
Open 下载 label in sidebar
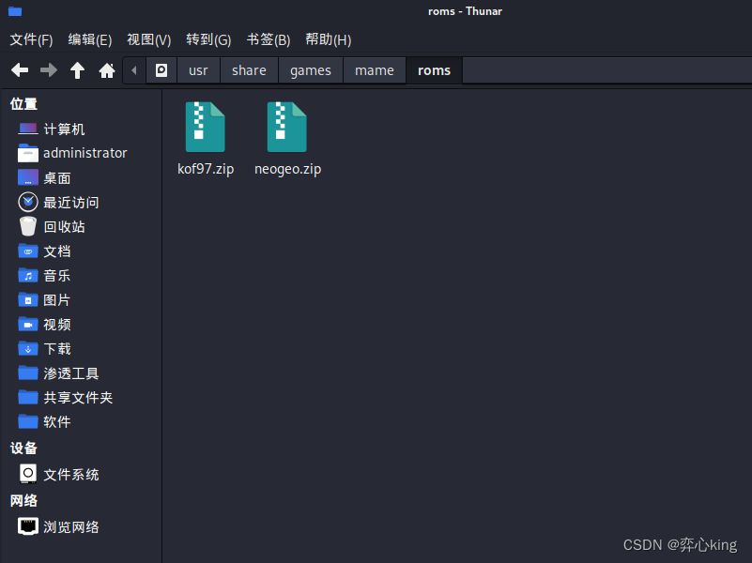57,349
